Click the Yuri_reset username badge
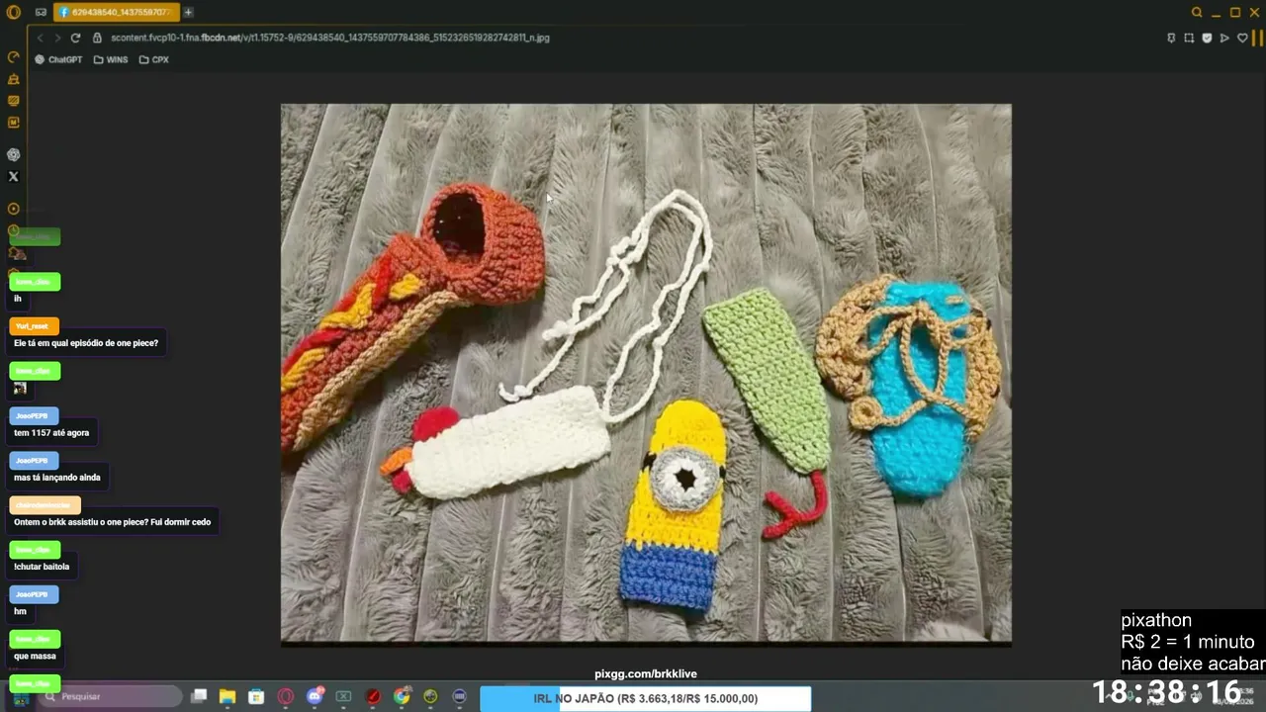 click(x=34, y=326)
